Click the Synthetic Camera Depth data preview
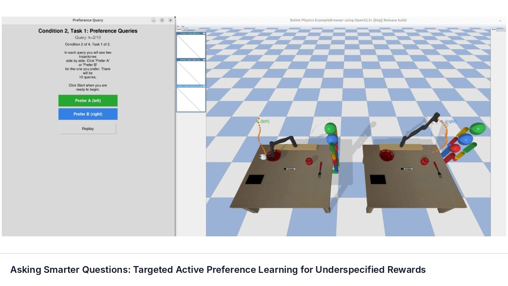This screenshot has width=508, height=286. (x=191, y=73)
